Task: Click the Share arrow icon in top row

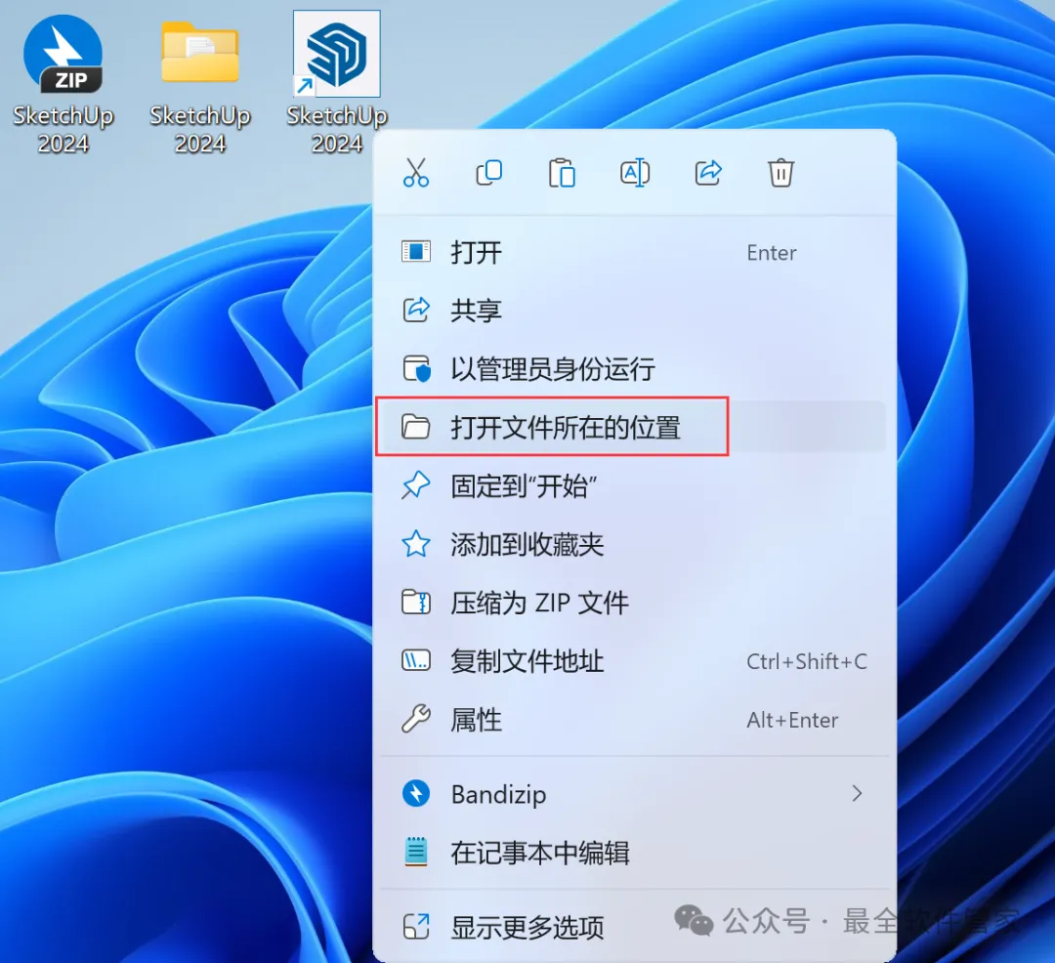Action: 708,173
